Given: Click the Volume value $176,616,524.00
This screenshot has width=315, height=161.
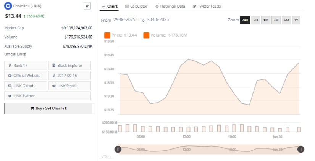Looking at the screenshot, I should [78, 37].
